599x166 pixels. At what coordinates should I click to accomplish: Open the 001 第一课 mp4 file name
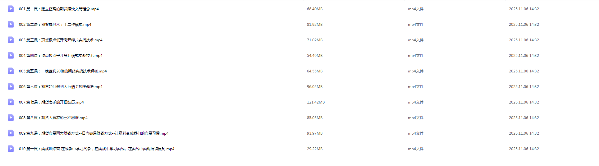pyautogui.click(x=59, y=9)
